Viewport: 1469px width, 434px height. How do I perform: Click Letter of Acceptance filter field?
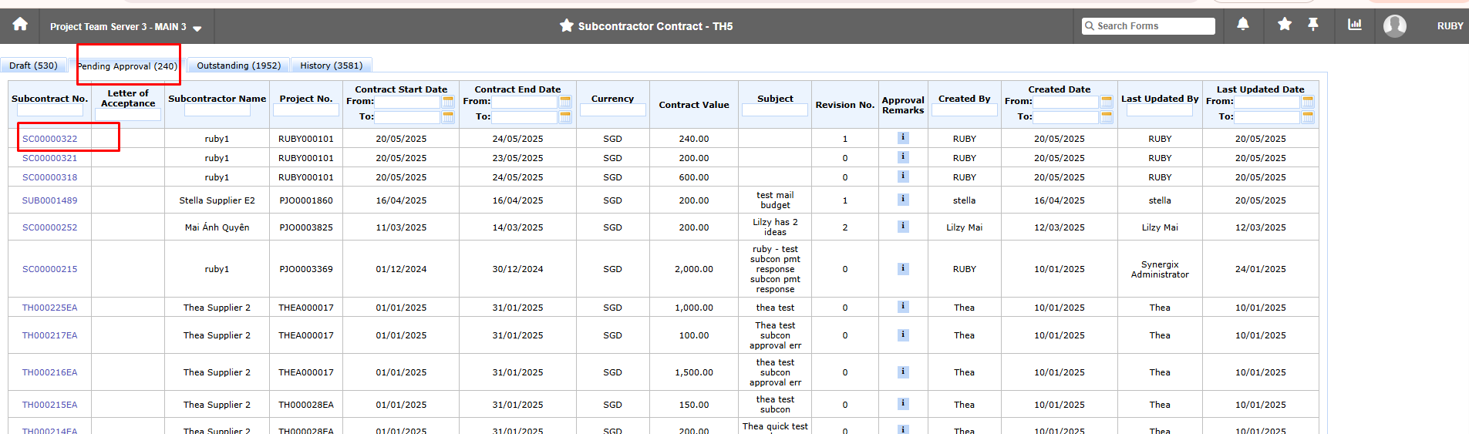coord(128,115)
